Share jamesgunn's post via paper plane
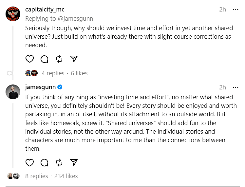Screen dimensions: 245x187 coord(74,162)
